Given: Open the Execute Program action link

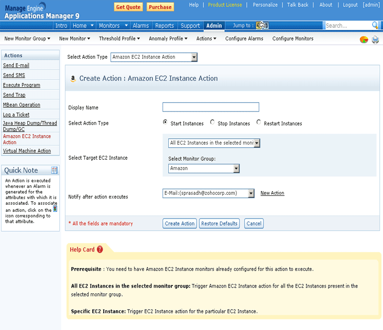Looking at the screenshot, I should (x=21, y=85).
